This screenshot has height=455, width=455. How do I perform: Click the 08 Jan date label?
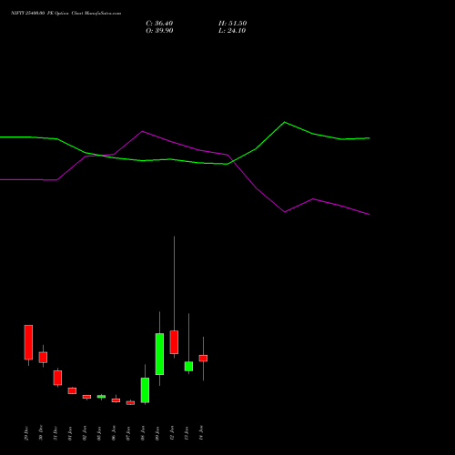coord(143,433)
